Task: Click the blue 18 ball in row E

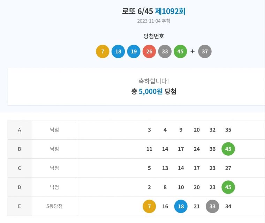Action: click(181, 206)
